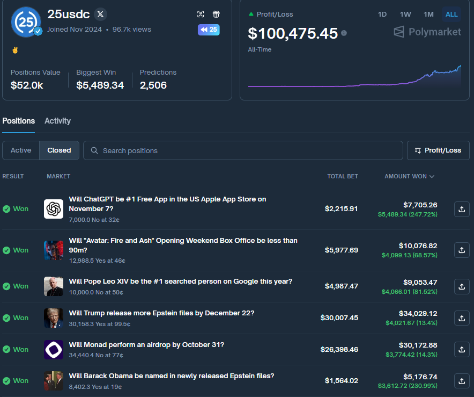Share the Pope Leo XIV position
This screenshot has width=474, height=397.
click(x=462, y=286)
